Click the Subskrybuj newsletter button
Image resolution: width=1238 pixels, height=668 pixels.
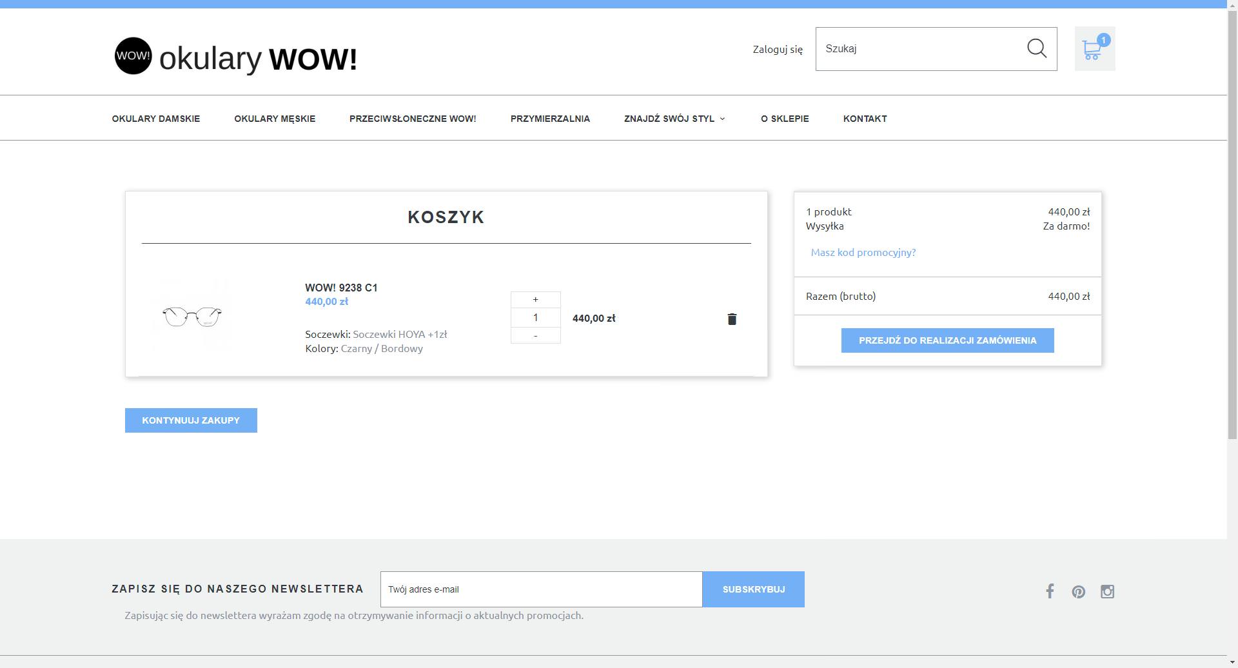tap(753, 589)
